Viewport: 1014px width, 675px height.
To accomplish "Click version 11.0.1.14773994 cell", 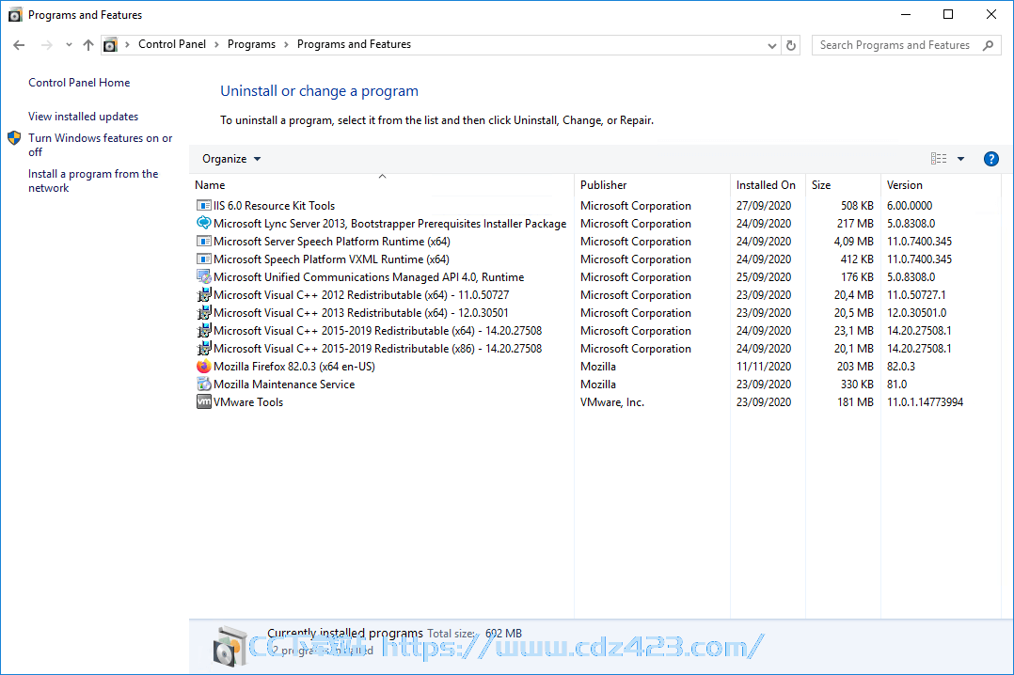I will (x=925, y=402).
